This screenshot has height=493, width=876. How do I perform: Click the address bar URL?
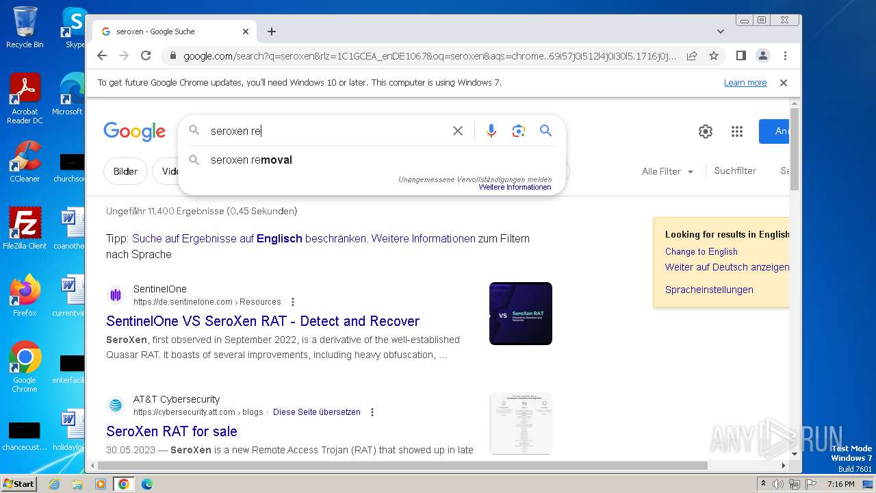[430, 56]
